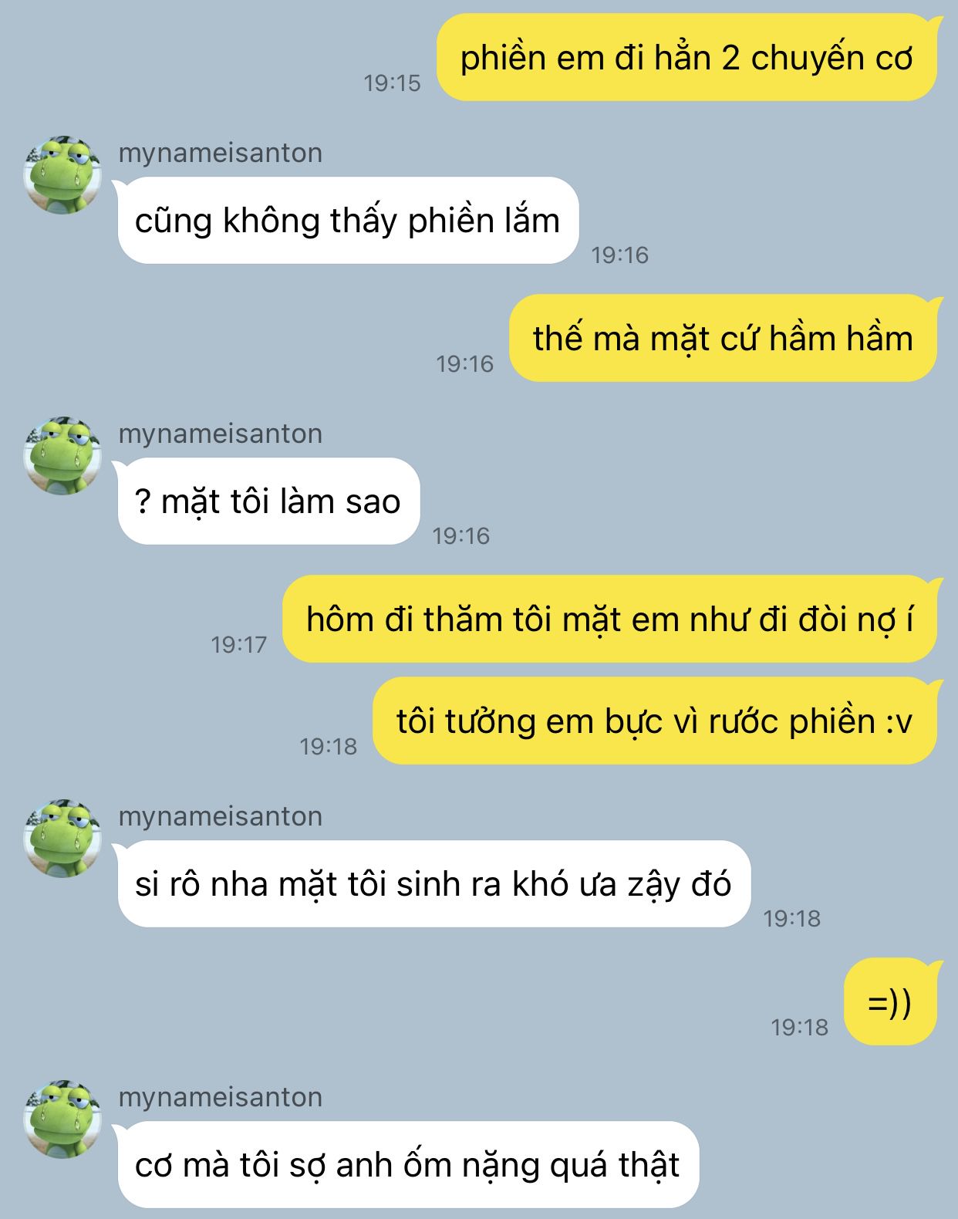This screenshot has height=1219, width=958.
Task: Tap the 19:15 timestamp
Action: (392, 83)
